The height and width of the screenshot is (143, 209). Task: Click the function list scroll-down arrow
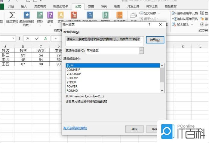(x=162, y=91)
